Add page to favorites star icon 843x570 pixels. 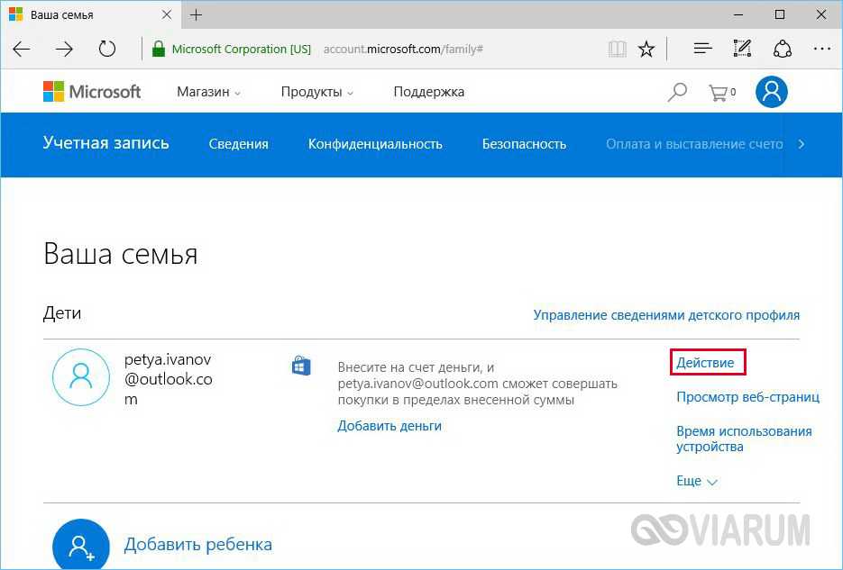click(x=646, y=49)
